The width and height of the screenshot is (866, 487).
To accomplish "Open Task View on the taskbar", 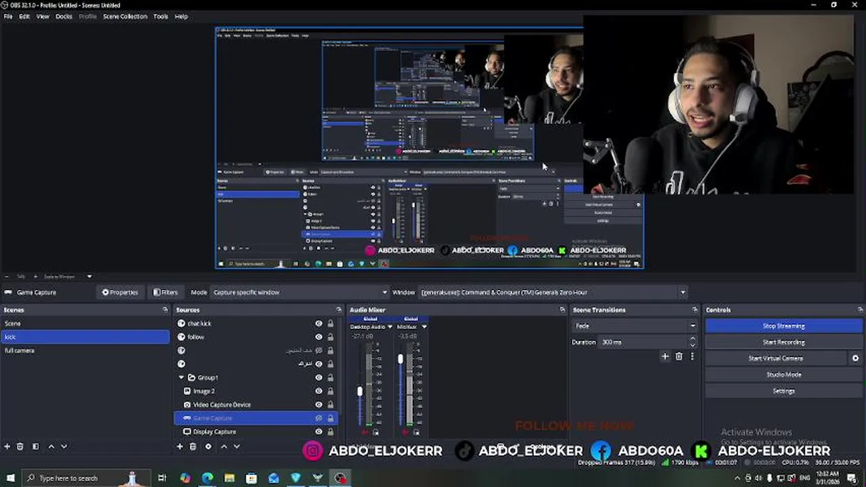I will pos(162,478).
